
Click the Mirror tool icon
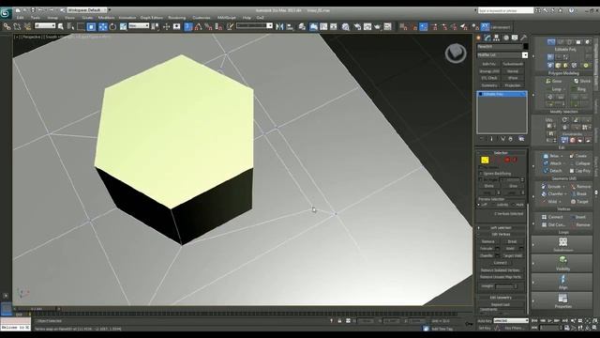(279, 26)
